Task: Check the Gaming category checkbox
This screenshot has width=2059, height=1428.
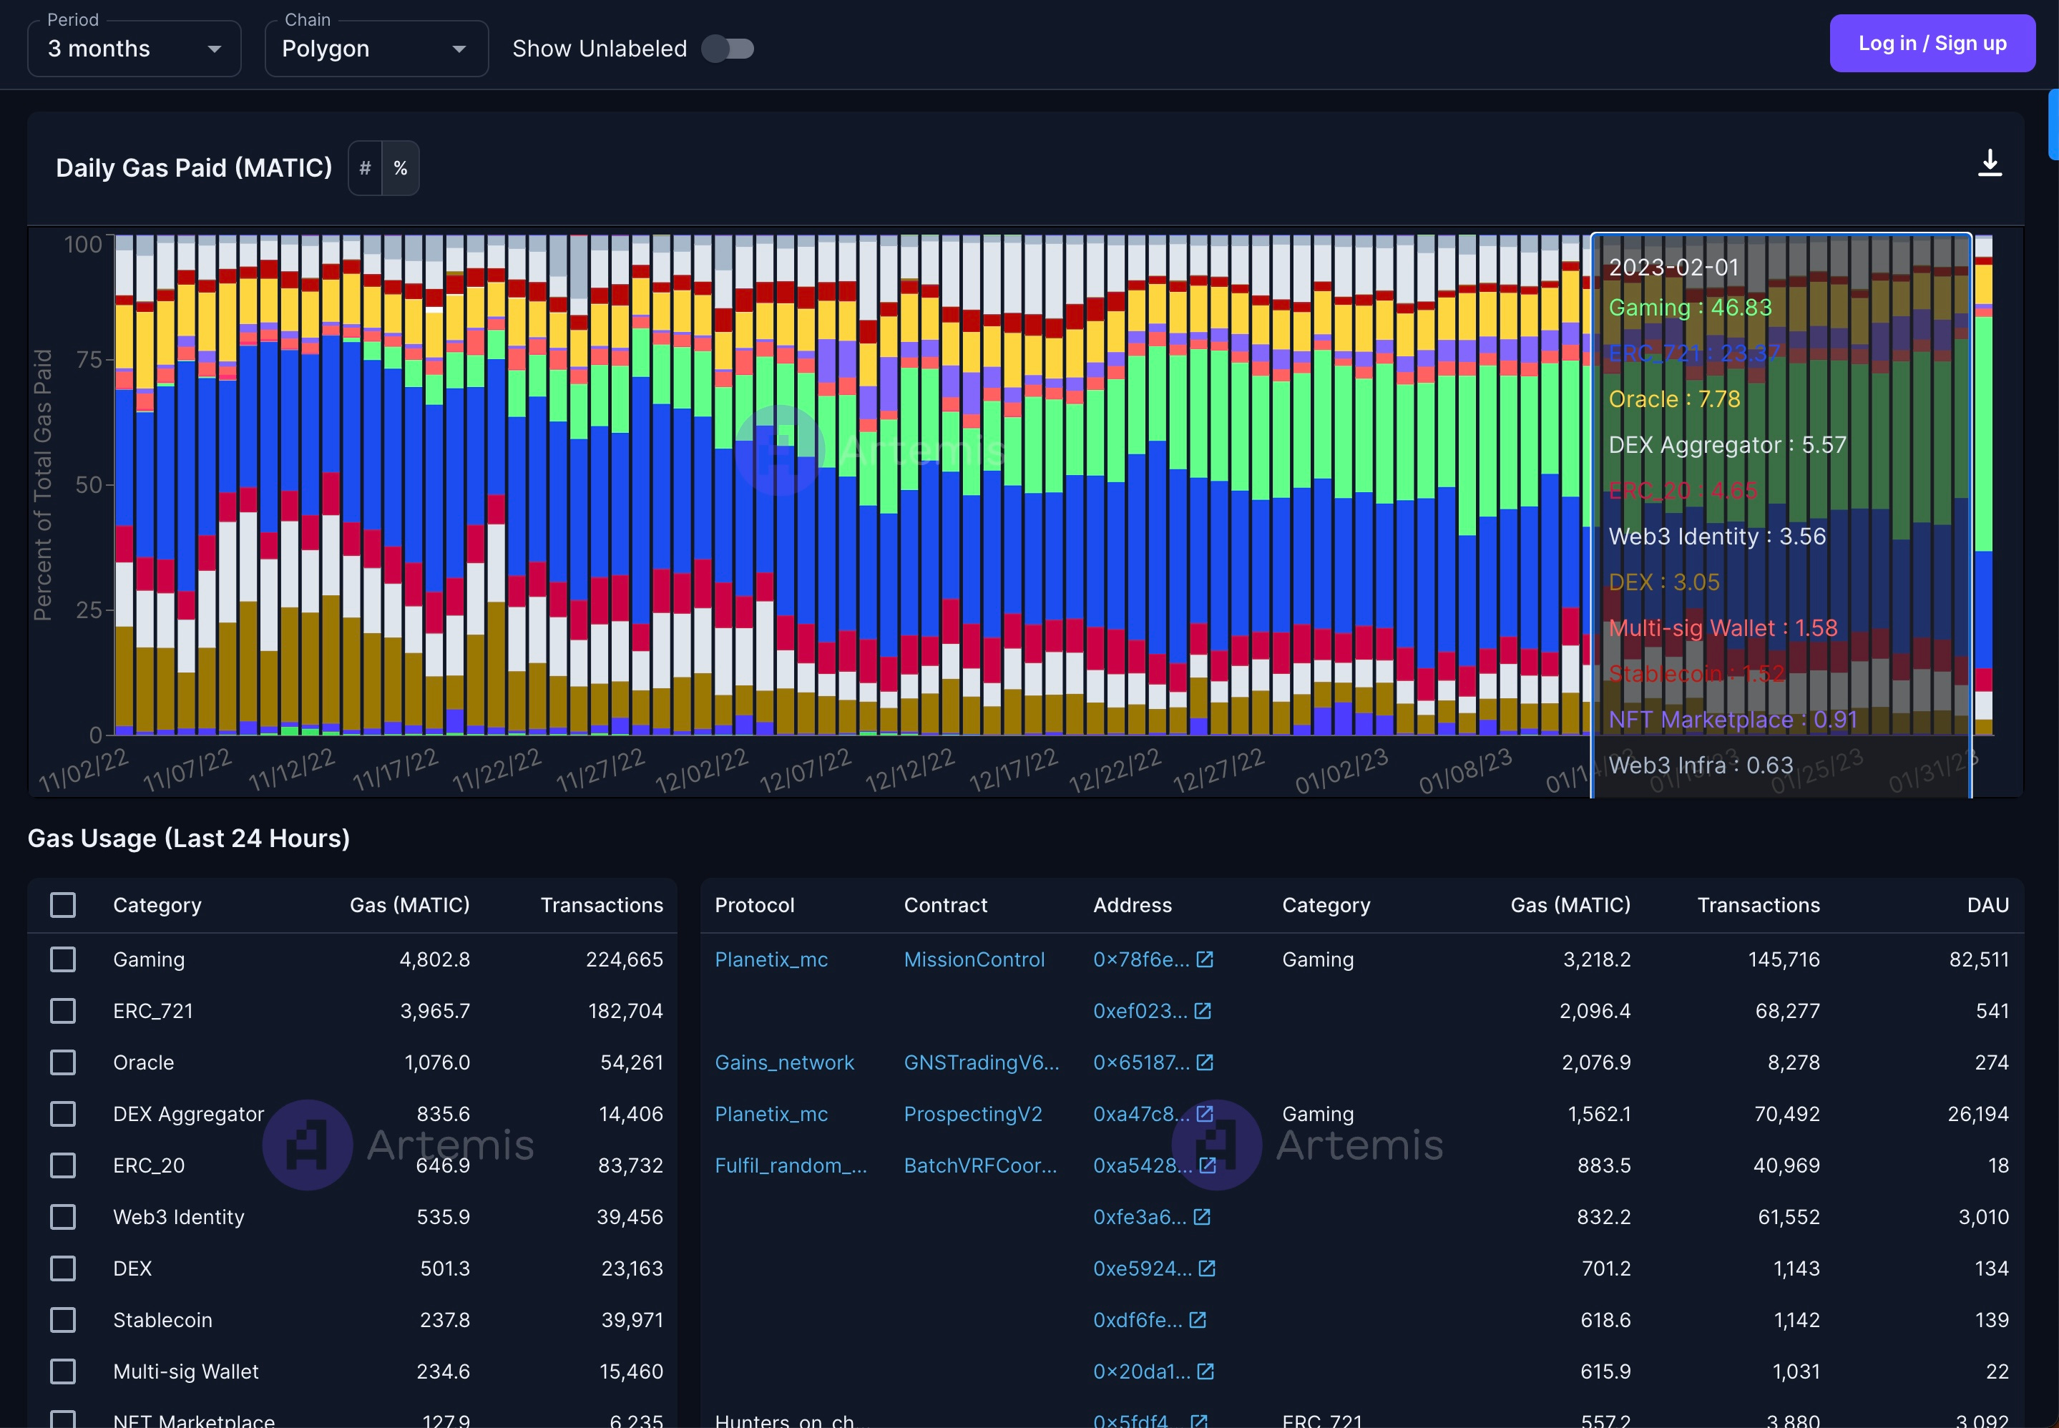Action: coord(63,959)
